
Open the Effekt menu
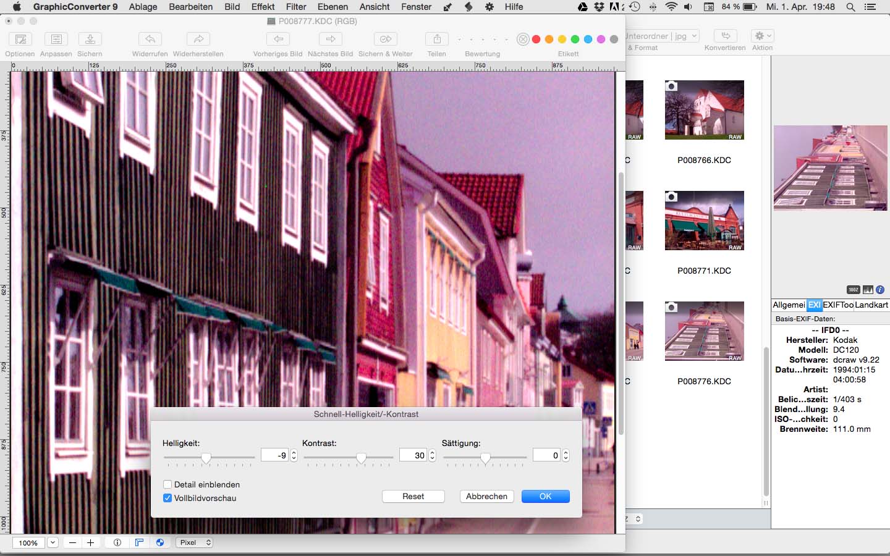(x=263, y=7)
